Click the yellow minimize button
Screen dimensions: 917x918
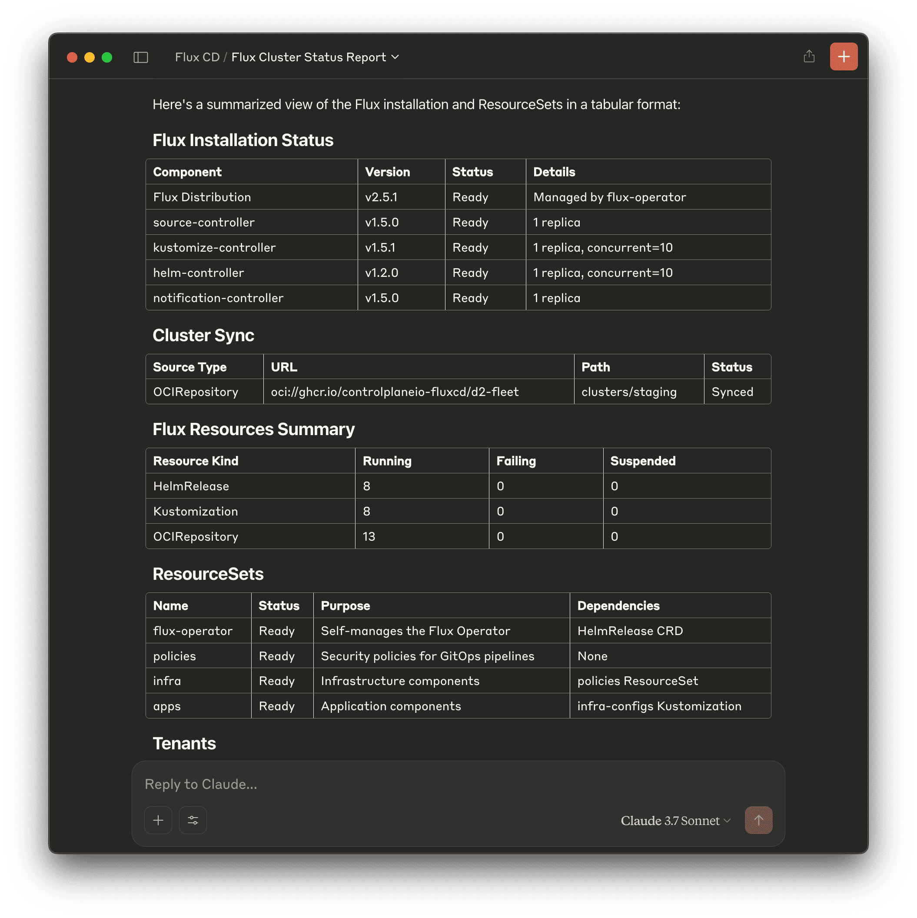point(90,57)
